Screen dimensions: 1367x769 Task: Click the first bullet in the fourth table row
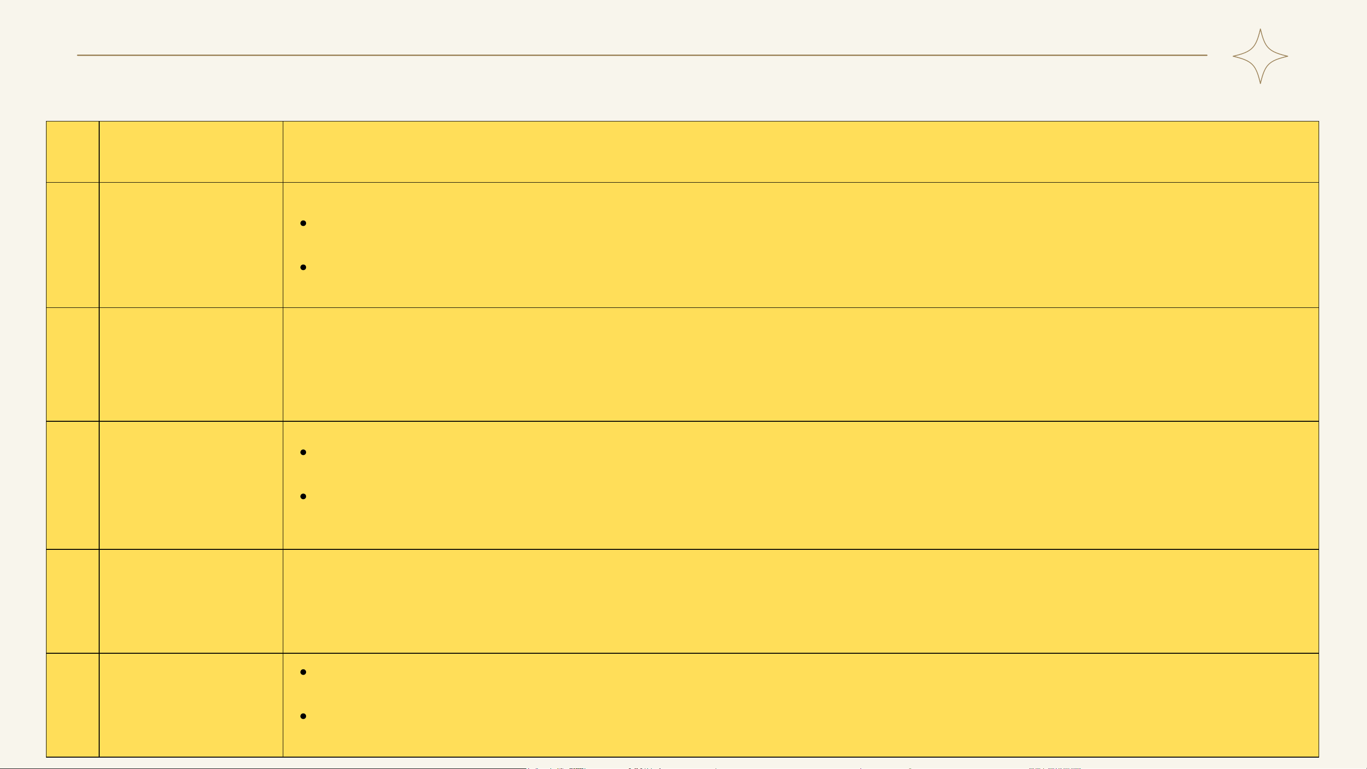[303, 453]
